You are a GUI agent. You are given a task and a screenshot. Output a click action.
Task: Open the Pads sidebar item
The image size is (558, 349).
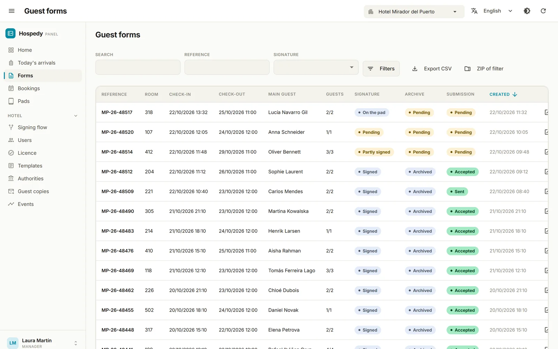[x=43, y=101]
